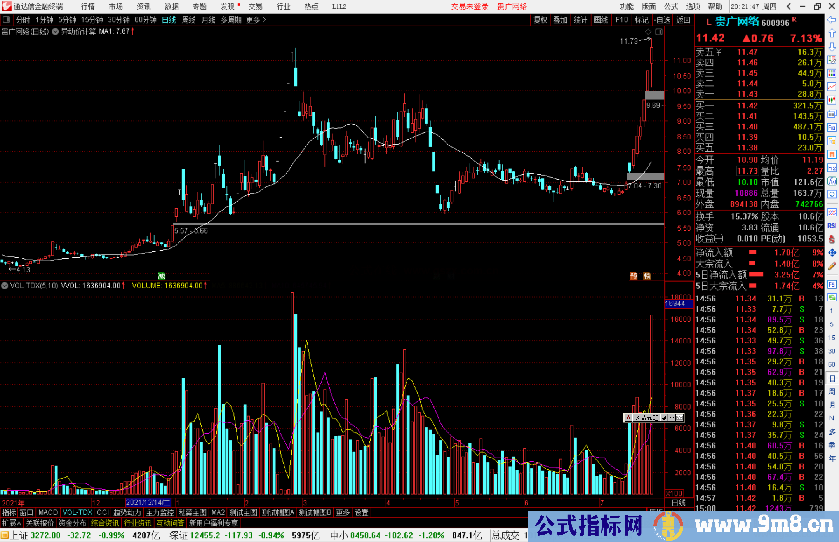Select the pencil drawing tool icon
Viewport: 839px width, 542px height.
point(832,266)
